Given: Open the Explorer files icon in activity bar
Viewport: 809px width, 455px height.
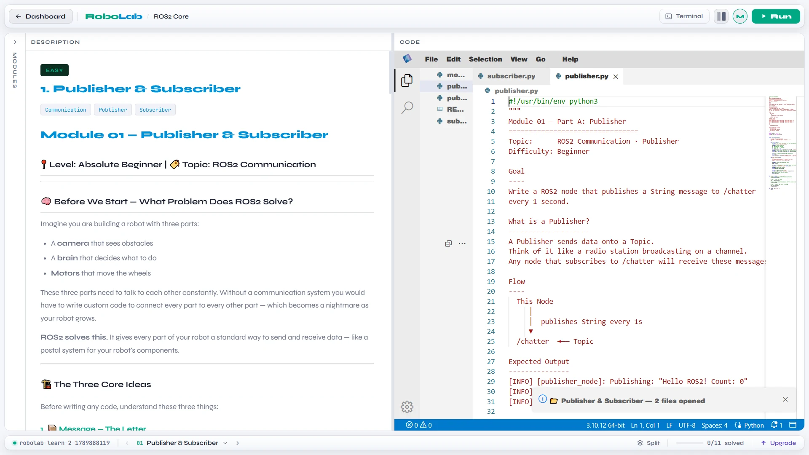Looking at the screenshot, I should 407,80.
